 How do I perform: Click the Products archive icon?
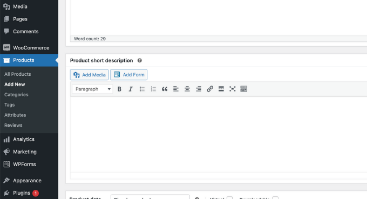click(x=6, y=60)
